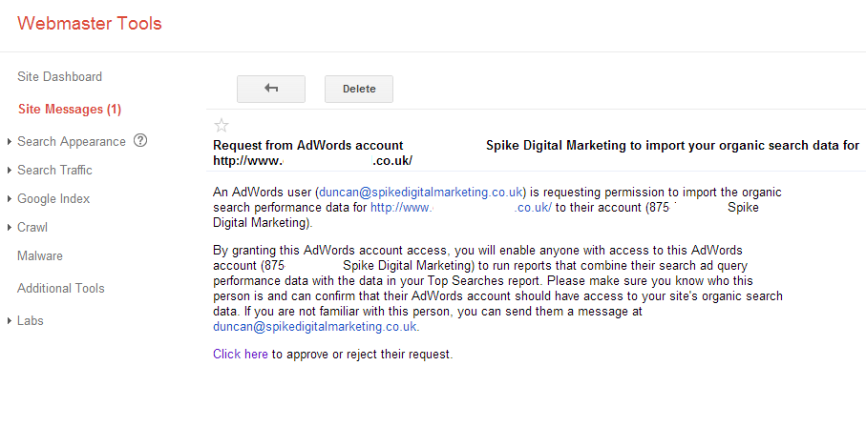
Task: Click 'By granting this AdWords account access' text
Action: [x=330, y=251]
